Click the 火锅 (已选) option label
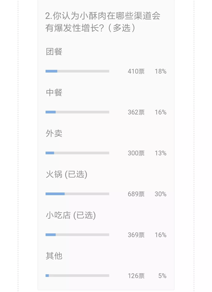The width and height of the screenshot is (212, 292). (x=67, y=174)
